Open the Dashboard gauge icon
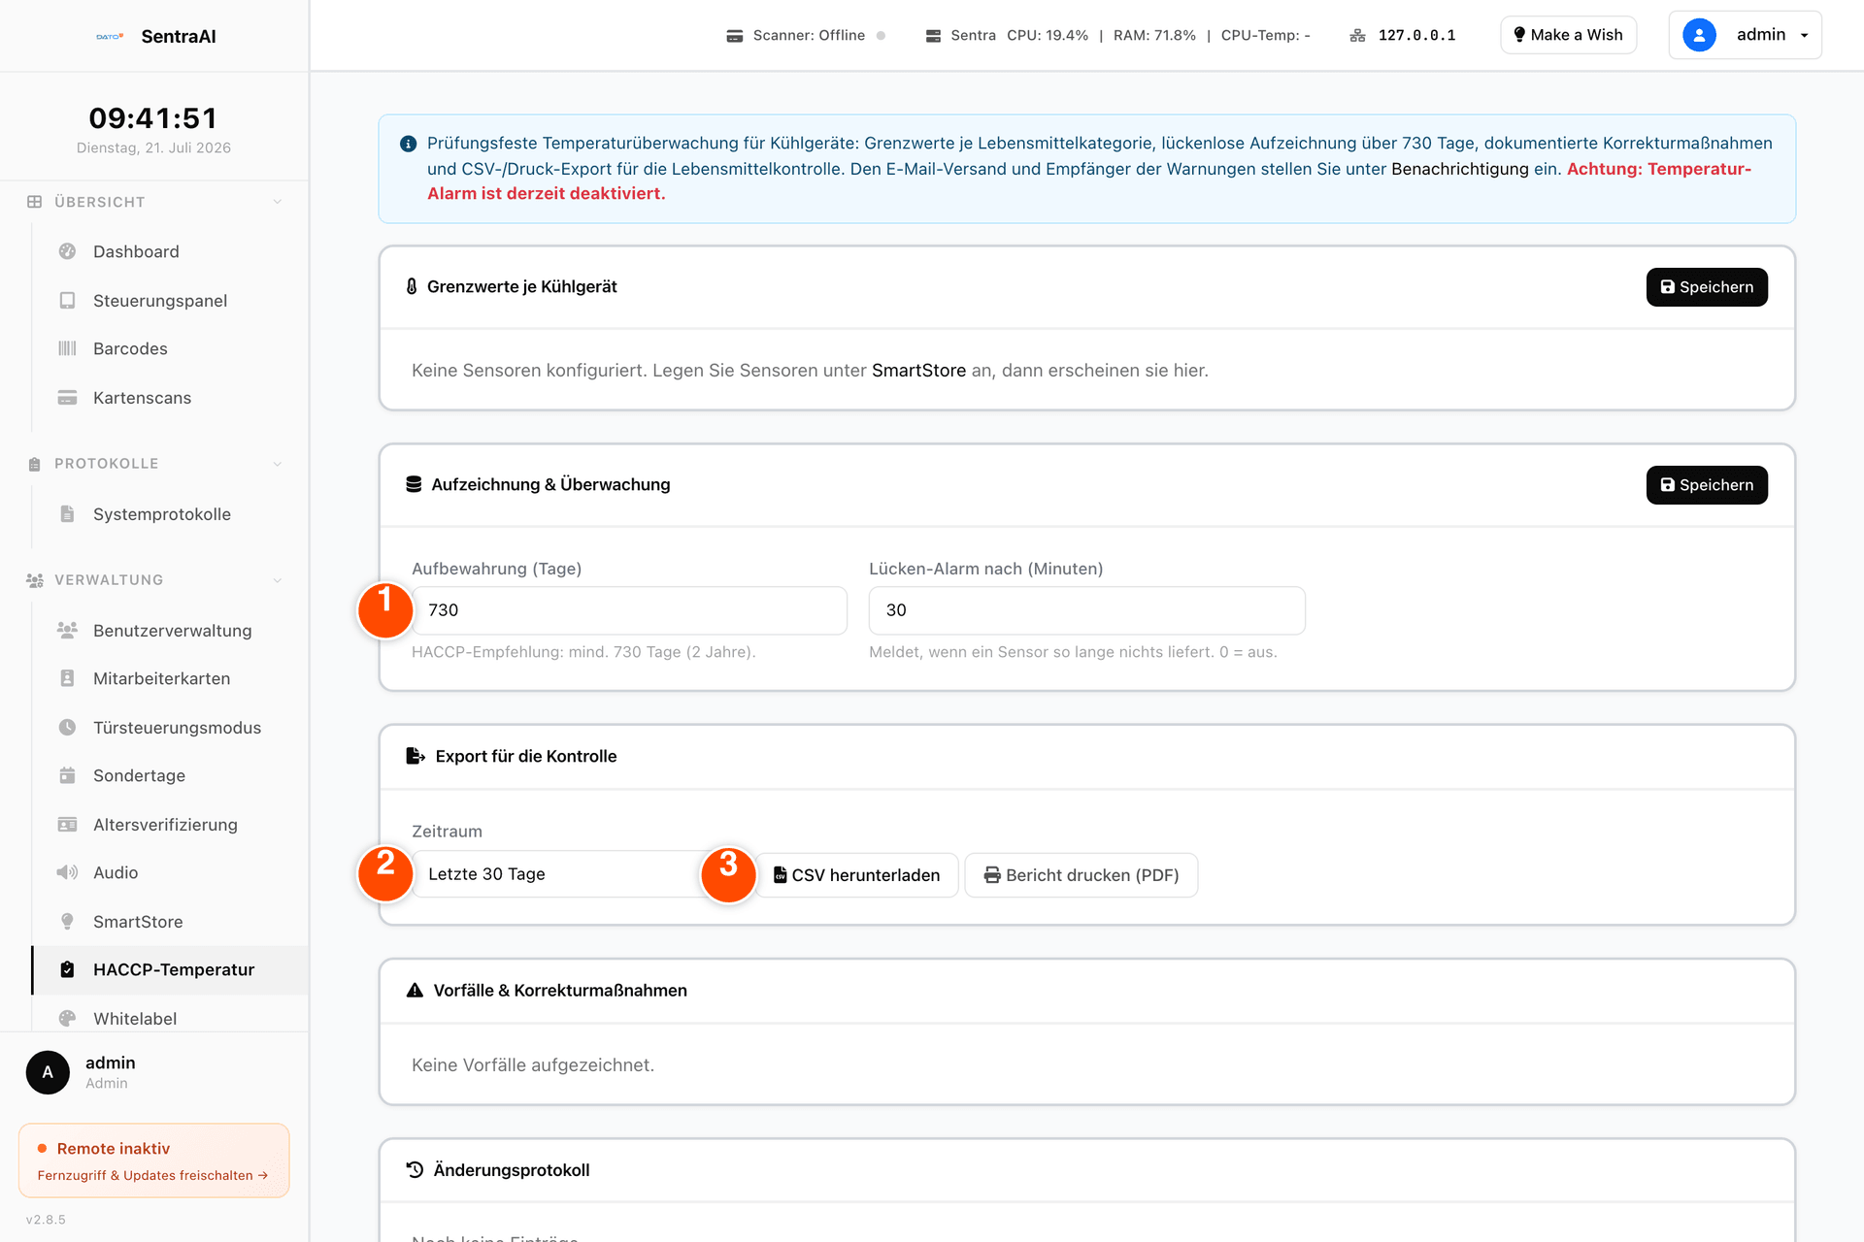 [67, 251]
